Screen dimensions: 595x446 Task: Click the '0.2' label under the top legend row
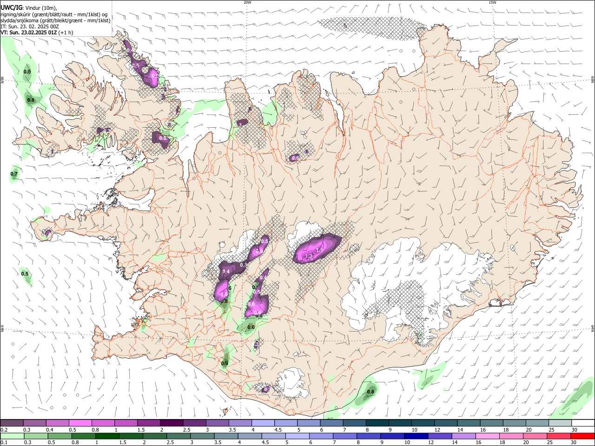pyautogui.click(x=4, y=430)
